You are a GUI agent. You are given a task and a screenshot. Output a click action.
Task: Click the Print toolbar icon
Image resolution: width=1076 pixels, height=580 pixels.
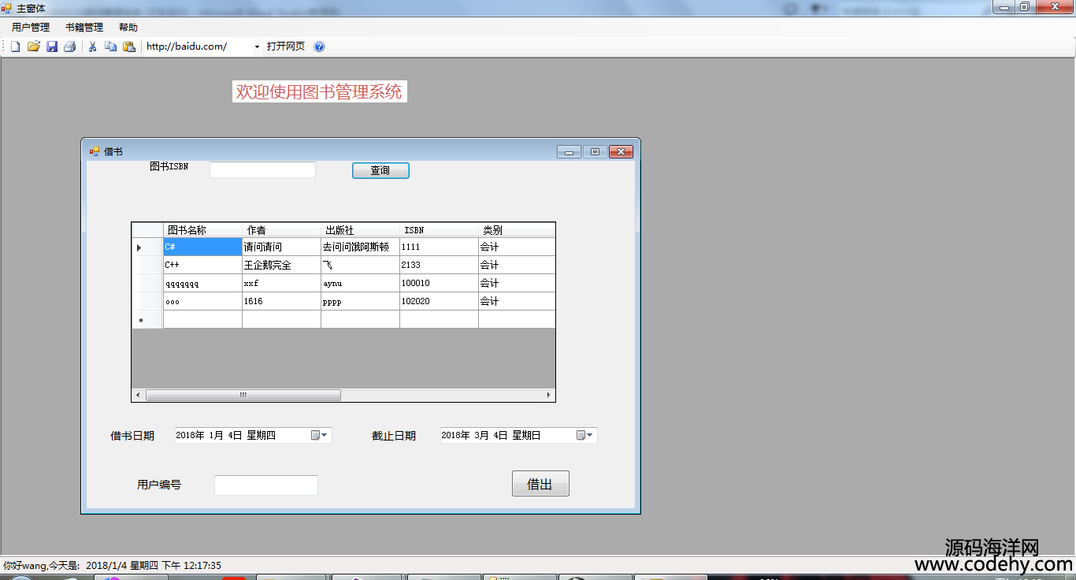point(70,46)
